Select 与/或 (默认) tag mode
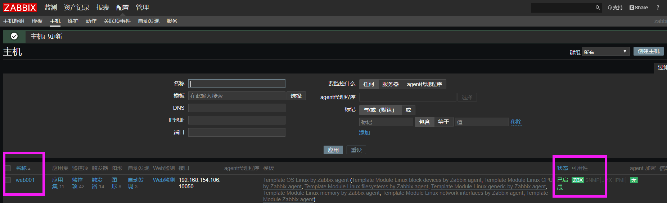Screen dimensions: 667x203 click(380, 110)
